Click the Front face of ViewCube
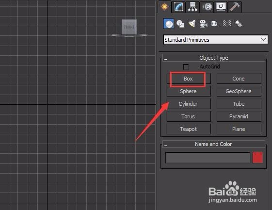The height and width of the screenshot is (210, 272). [129, 27]
